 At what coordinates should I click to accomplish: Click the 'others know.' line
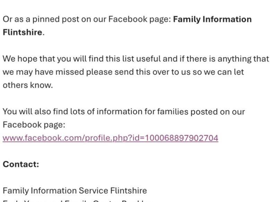(x=28, y=85)
